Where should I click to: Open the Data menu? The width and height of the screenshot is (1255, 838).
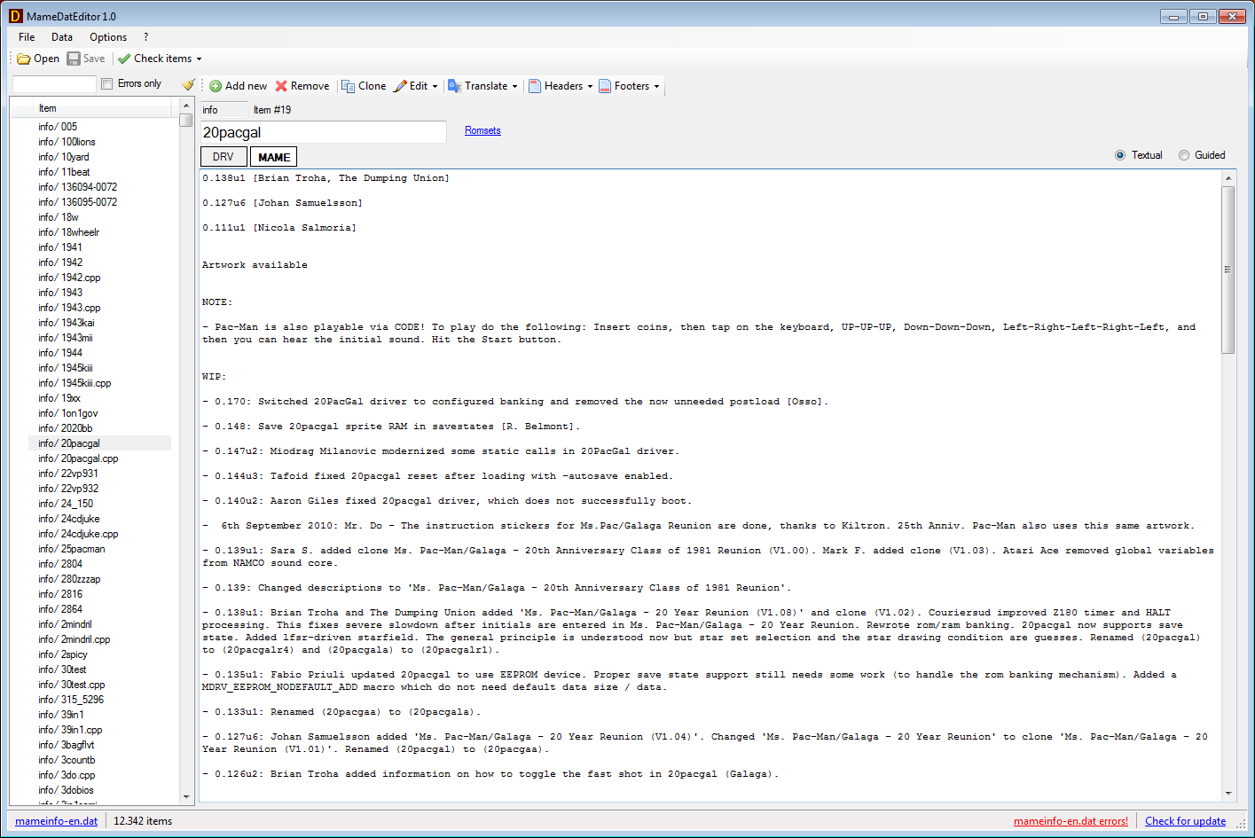[x=62, y=37]
